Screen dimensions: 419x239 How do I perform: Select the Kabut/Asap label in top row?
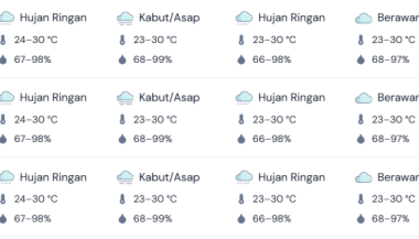coord(169,18)
